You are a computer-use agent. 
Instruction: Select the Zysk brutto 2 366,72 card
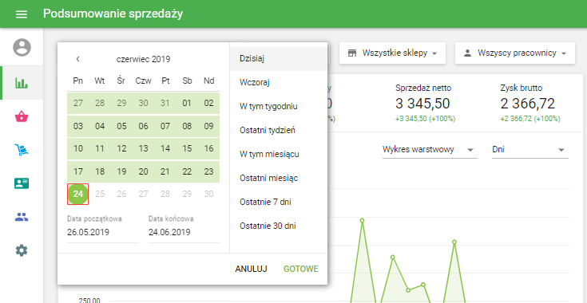pos(530,104)
